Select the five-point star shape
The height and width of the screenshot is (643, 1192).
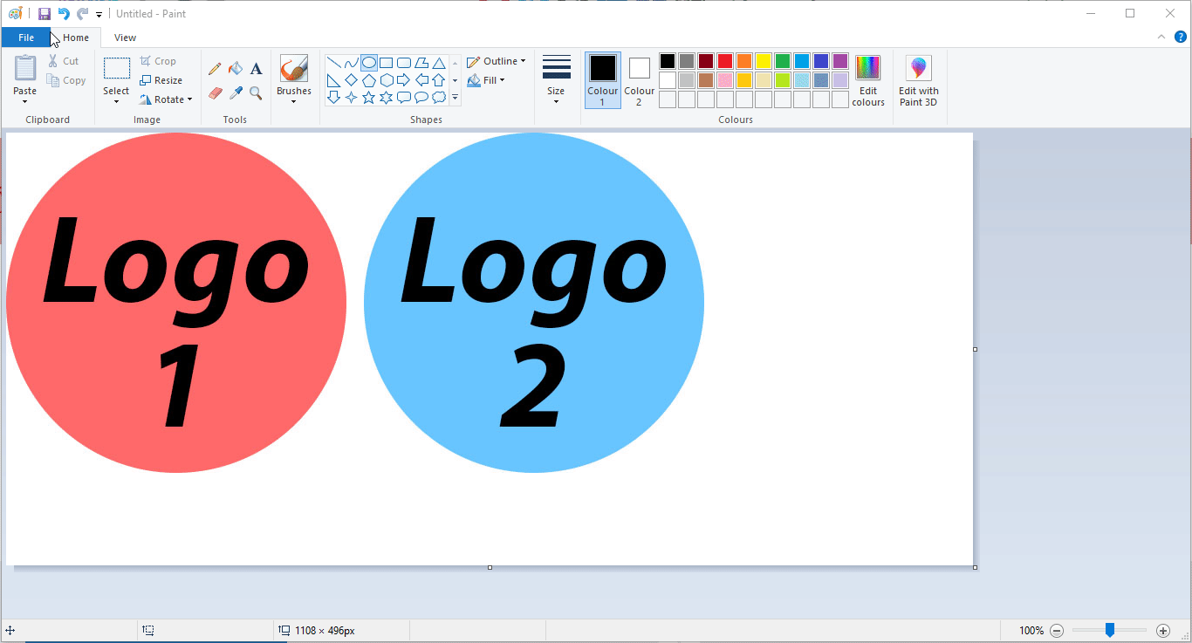(x=368, y=97)
